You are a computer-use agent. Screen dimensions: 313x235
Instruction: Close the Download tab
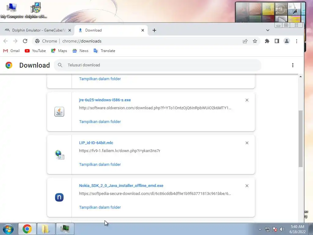(x=143, y=30)
